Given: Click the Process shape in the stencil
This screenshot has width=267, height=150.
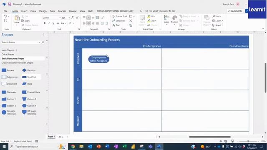Looking at the screenshot, I should [8, 70].
